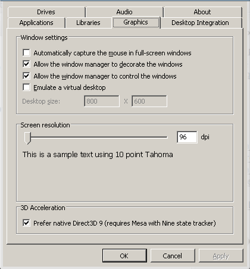This screenshot has width=250, height=269.
Task: Click the Graphics tab
Action: tap(136, 22)
